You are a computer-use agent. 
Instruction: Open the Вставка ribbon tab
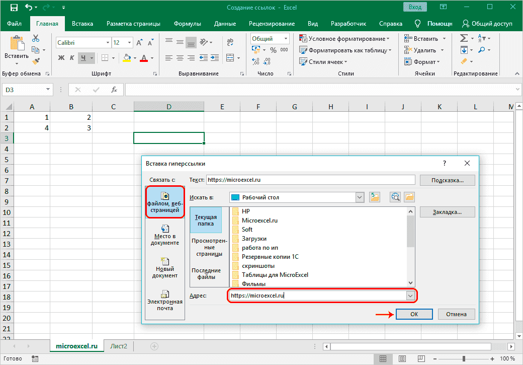(82, 24)
